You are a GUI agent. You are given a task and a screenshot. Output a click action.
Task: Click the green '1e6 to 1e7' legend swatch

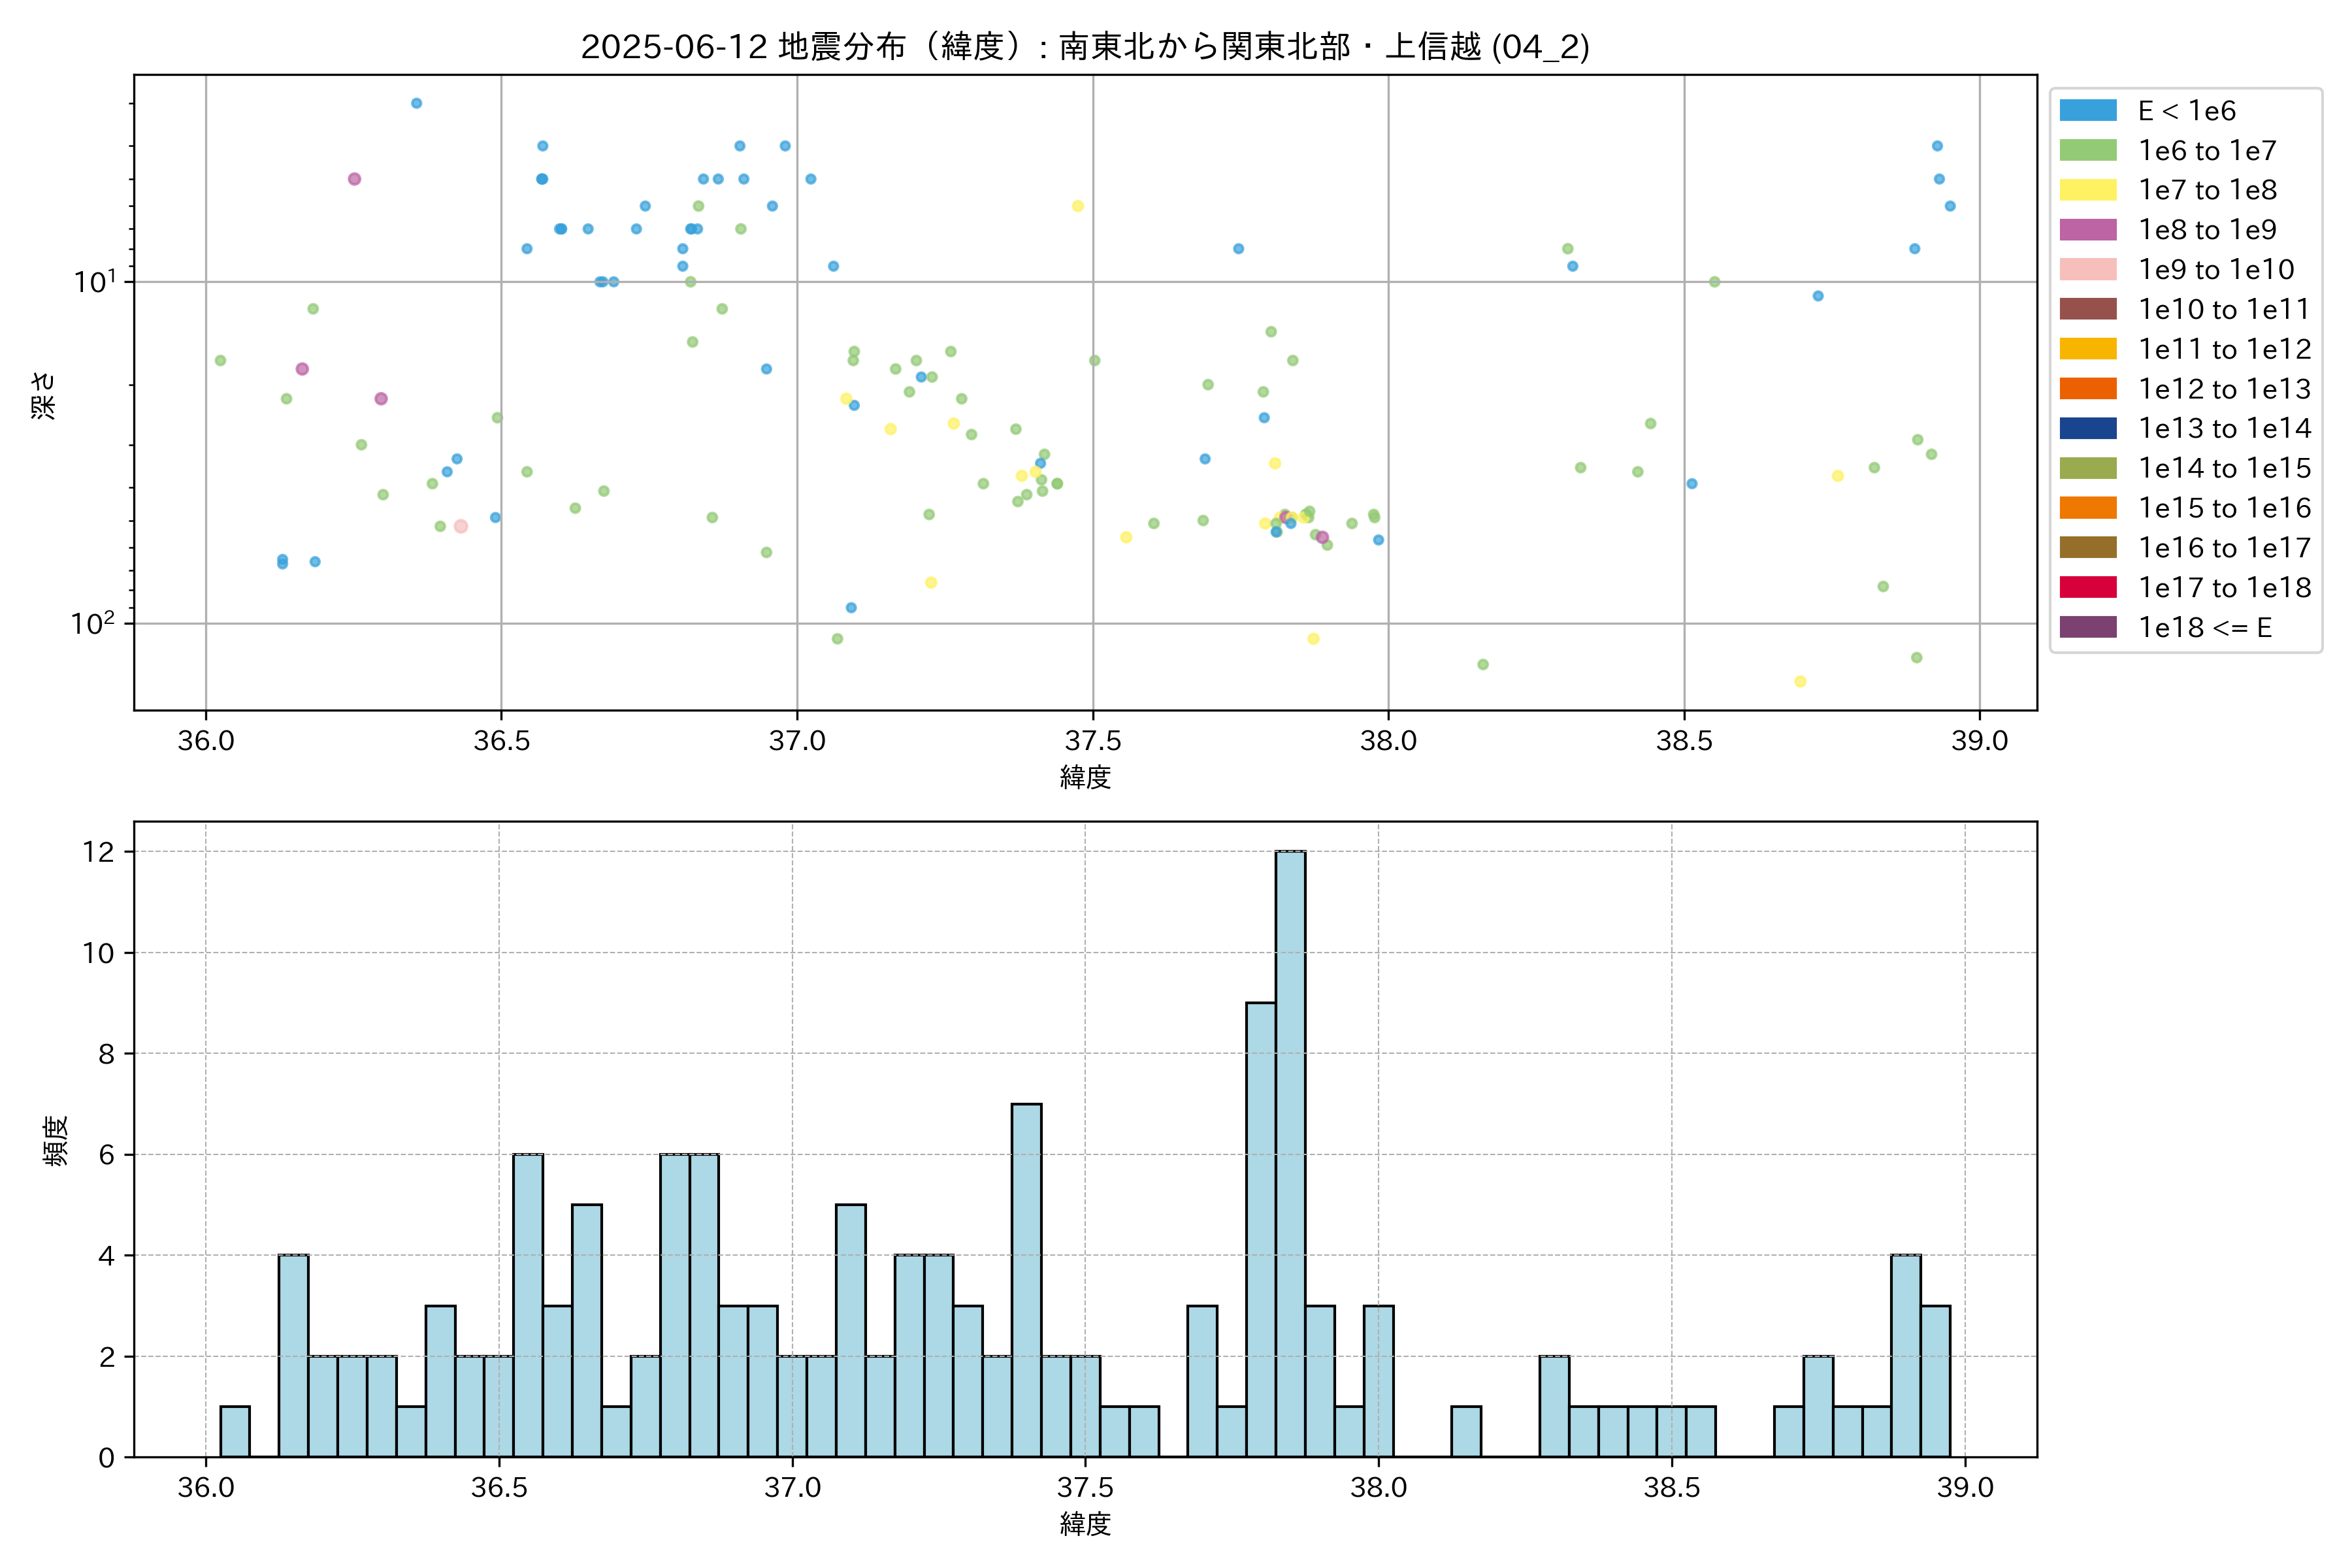click(x=2088, y=151)
